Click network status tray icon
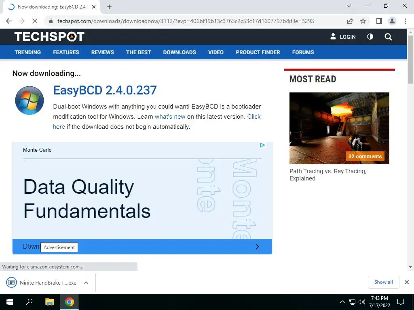 [352, 302]
